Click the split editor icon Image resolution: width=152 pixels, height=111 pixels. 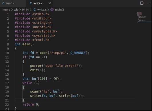142,3
